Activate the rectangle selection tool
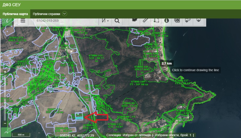The width and height of the screenshot is (241, 138). click(x=156, y=20)
